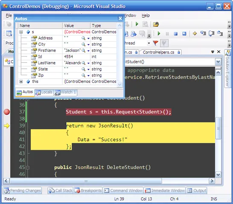The image size is (233, 204).
Task: Toggle the show only flagged threads button
Action: point(164,43)
